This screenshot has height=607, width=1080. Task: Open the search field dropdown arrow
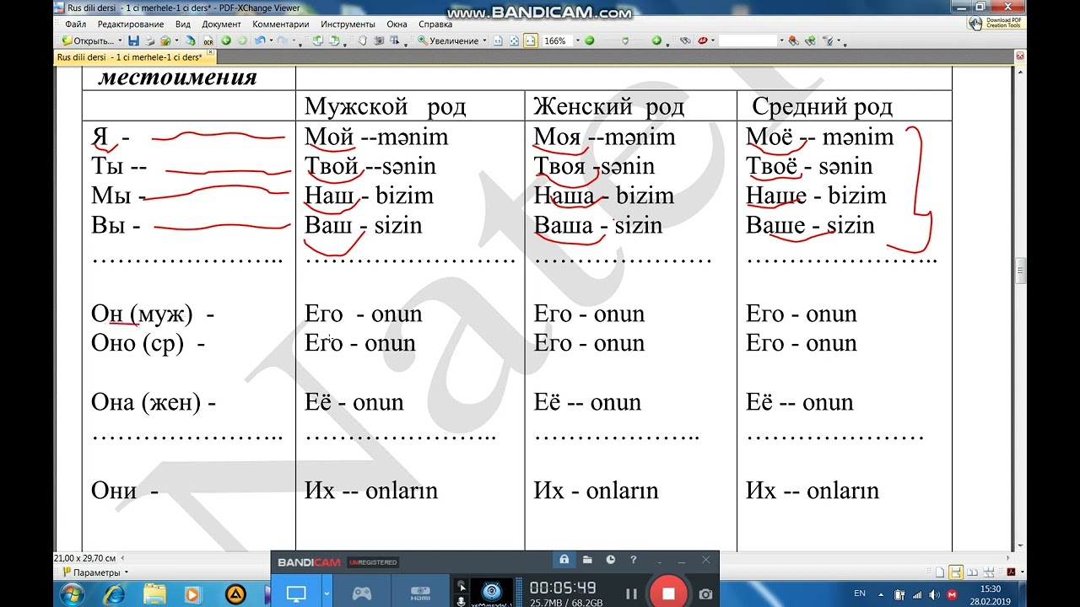[781, 40]
